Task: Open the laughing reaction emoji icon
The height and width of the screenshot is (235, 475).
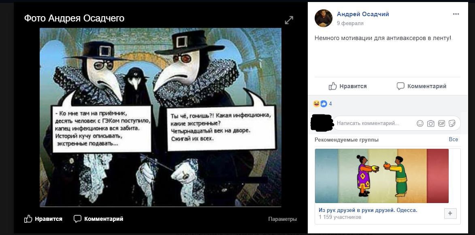Action: 317,104
